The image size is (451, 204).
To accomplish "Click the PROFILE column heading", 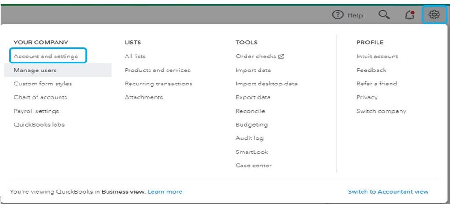I will pyautogui.click(x=370, y=43).
